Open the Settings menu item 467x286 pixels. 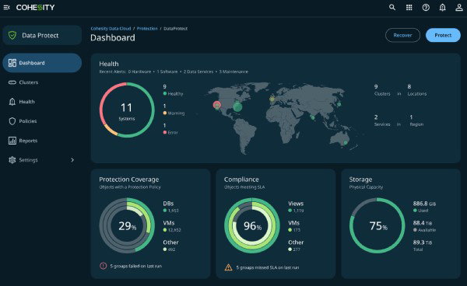(42, 160)
